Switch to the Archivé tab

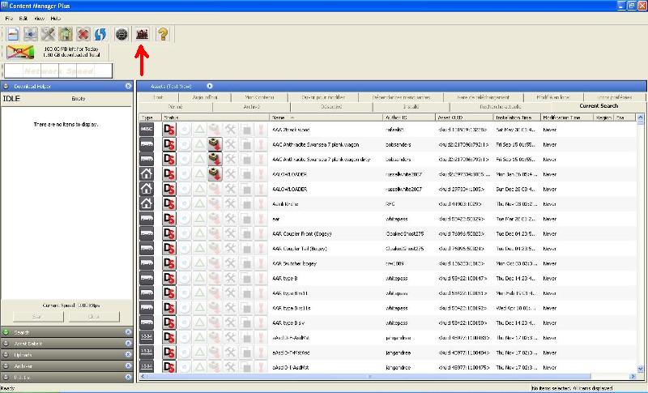tap(252, 107)
